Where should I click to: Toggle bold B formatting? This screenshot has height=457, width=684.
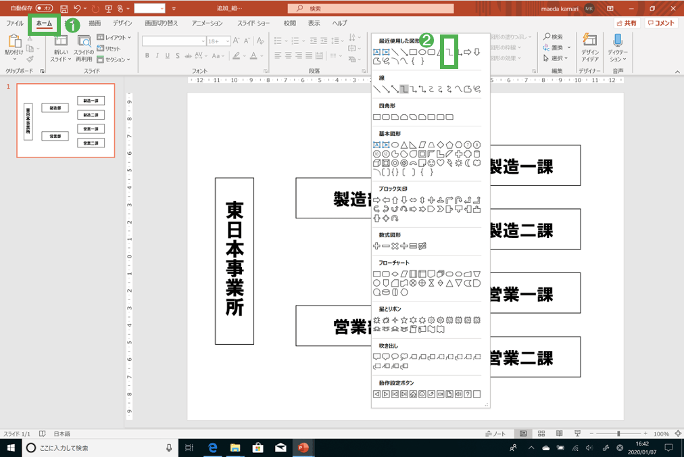pyautogui.click(x=147, y=55)
